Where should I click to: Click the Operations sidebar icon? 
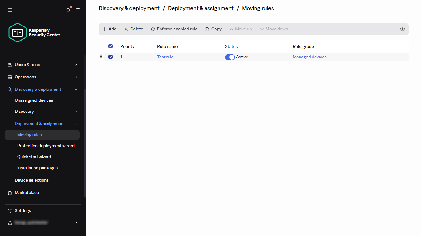(10, 77)
